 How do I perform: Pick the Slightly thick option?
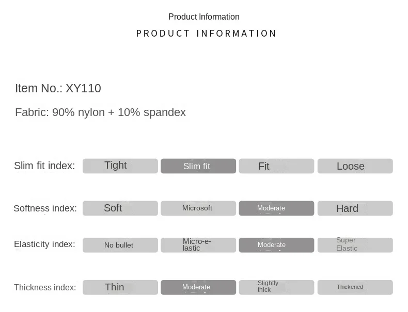click(276, 287)
